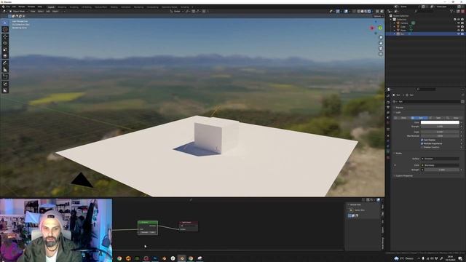Switch to the Shading workspace tab
Screen dimensions: 466x262
[x=114, y=7]
